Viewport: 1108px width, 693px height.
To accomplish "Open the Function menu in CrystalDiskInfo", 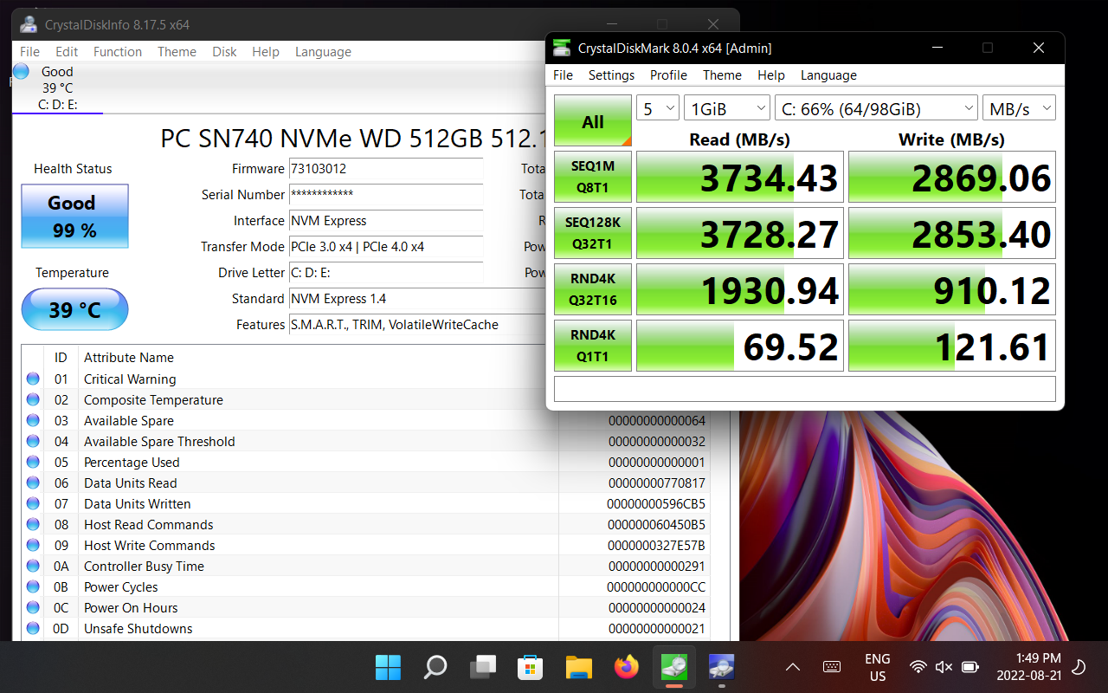I will [x=118, y=51].
